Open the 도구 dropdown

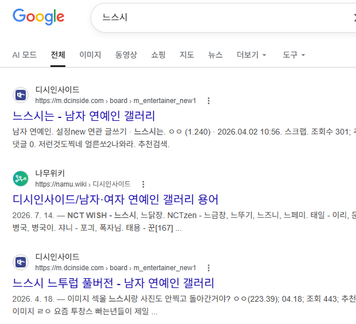pyautogui.click(x=294, y=55)
